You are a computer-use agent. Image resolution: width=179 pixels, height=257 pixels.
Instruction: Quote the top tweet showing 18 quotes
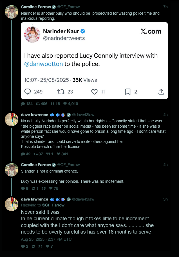[55, 104]
